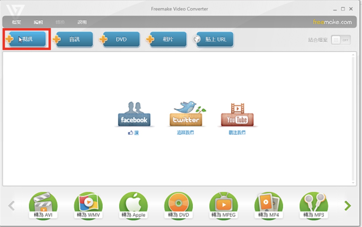Show previous formats with gray left arrow
362x227 pixels.
click(11, 205)
